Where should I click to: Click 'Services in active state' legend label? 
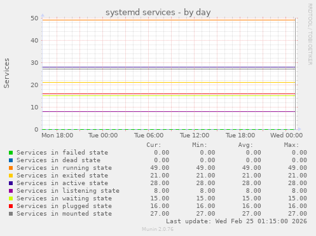pyautogui.click(x=62, y=183)
